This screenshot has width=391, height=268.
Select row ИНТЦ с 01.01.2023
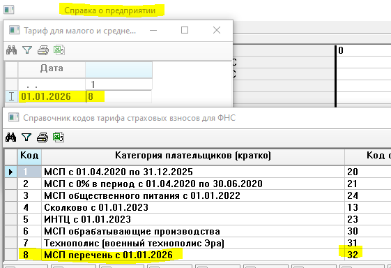(197, 219)
